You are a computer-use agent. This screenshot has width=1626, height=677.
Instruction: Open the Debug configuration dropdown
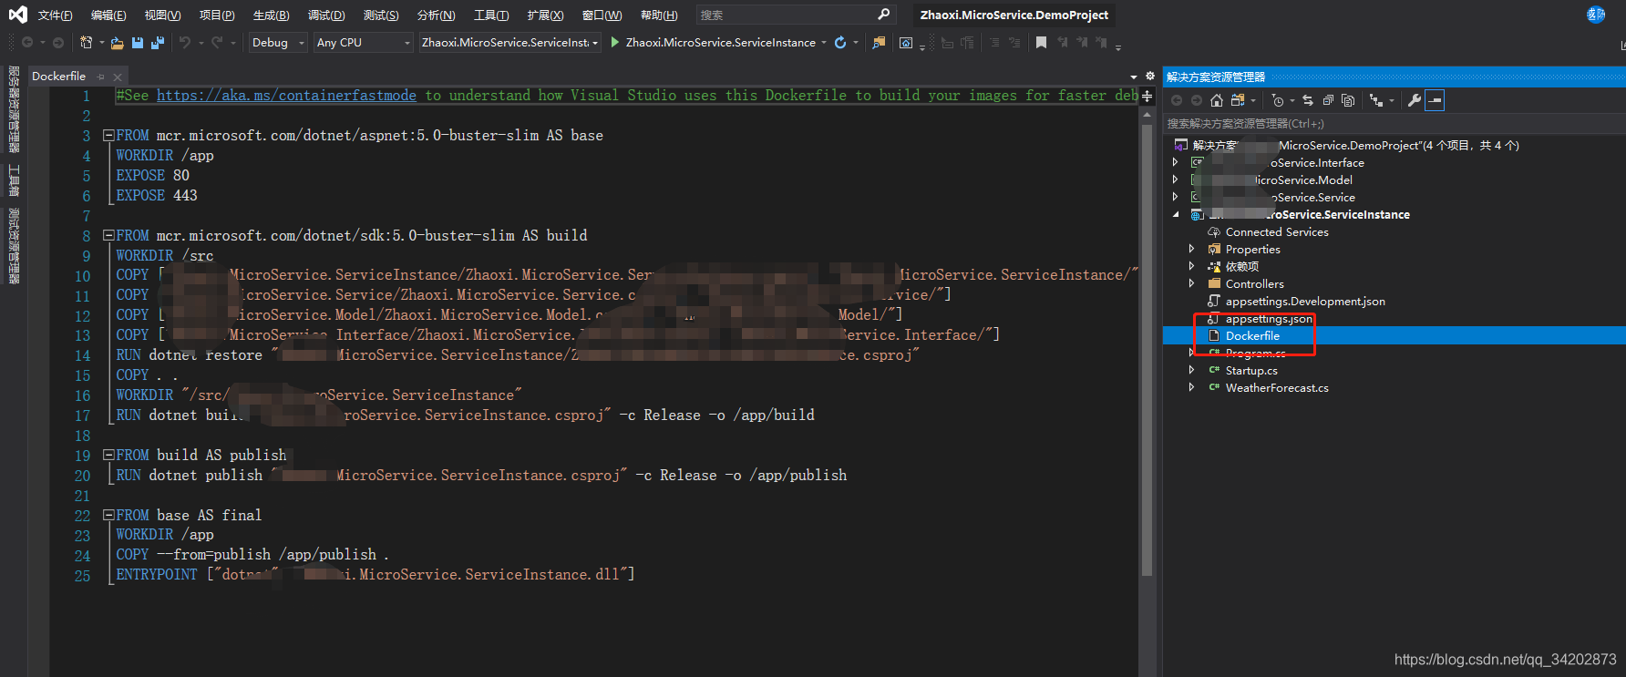pos(278,43)
